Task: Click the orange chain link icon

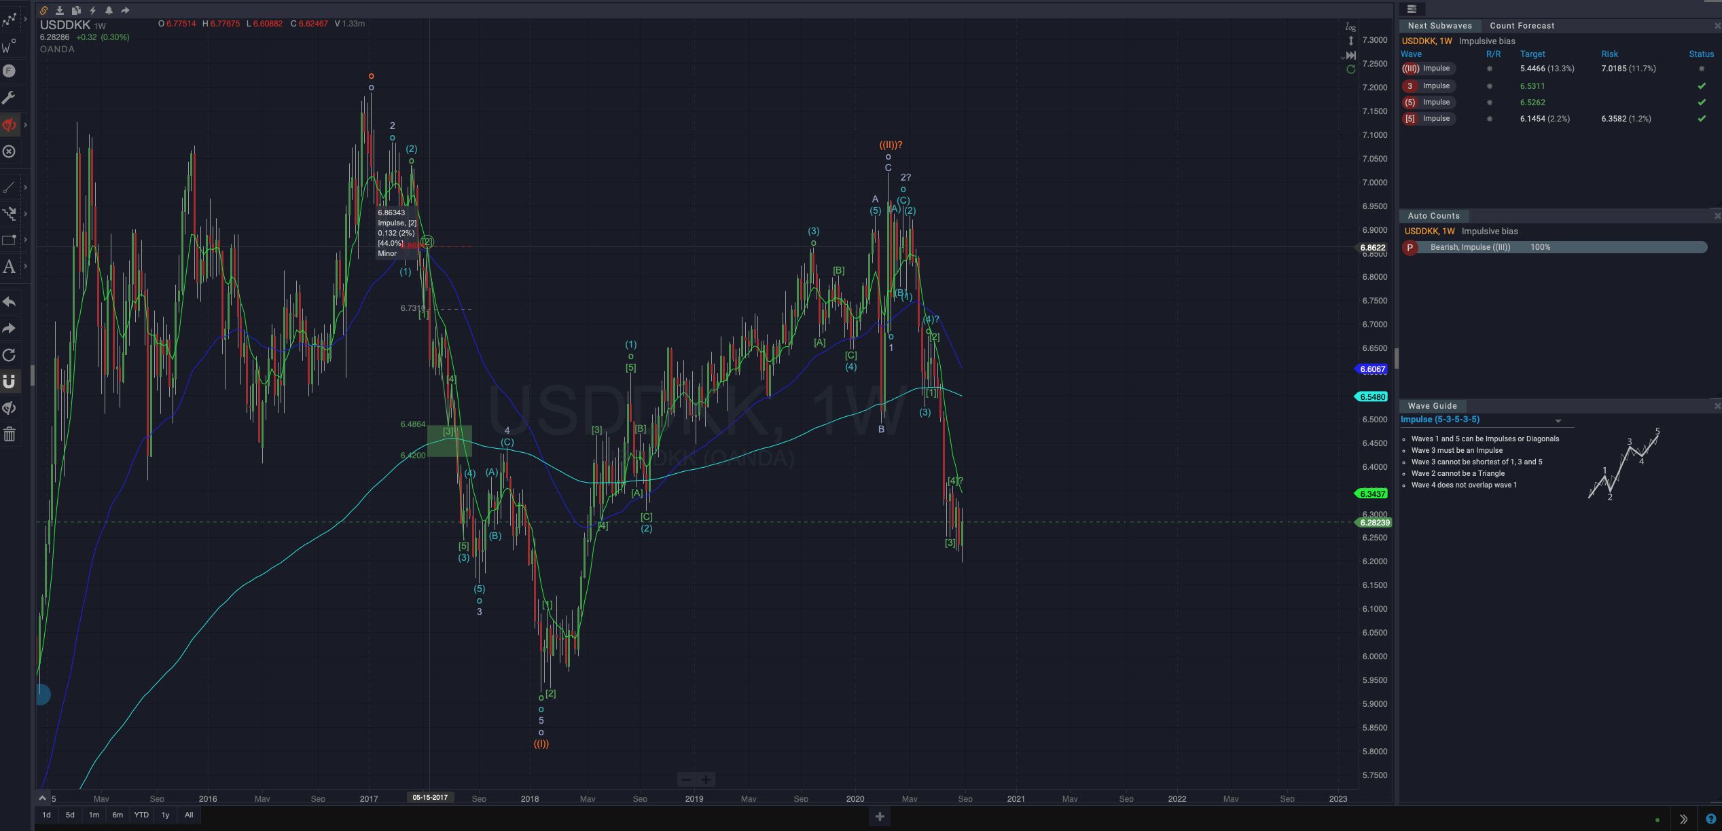Action: pos(43,10)
